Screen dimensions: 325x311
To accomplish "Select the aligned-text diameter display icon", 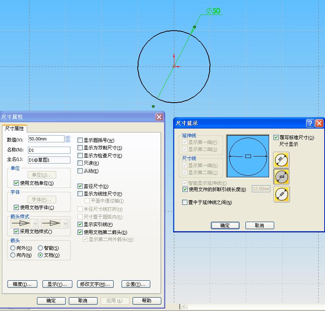I will tap(281, 194).
